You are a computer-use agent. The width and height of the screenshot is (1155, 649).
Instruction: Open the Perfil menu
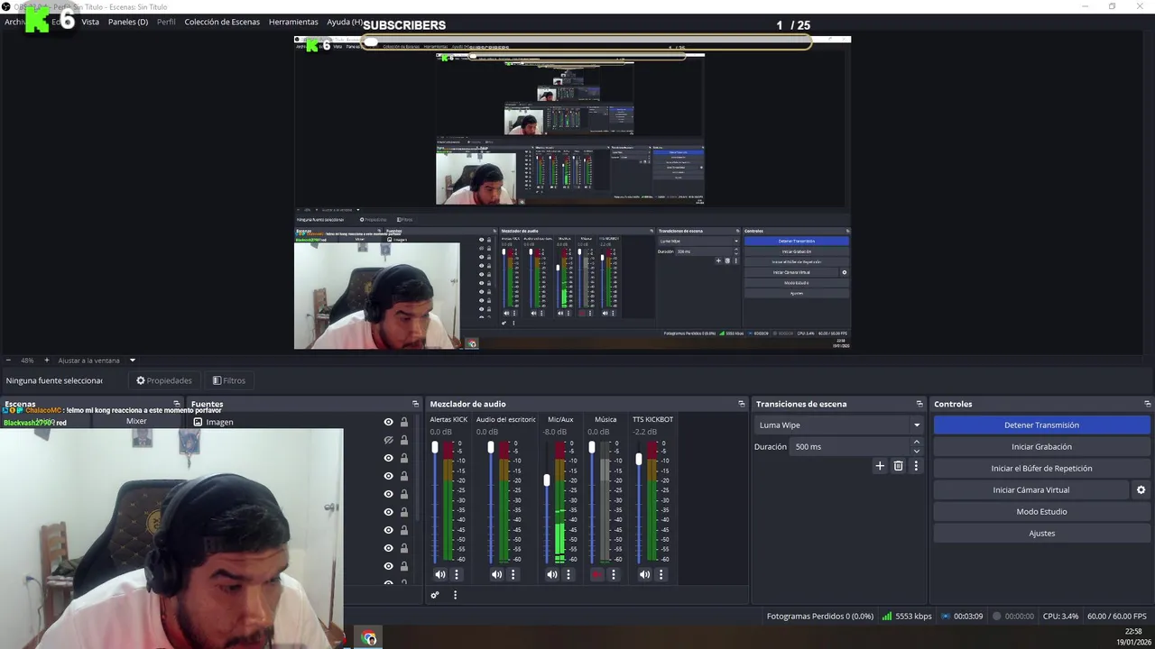tap(166, 22)
